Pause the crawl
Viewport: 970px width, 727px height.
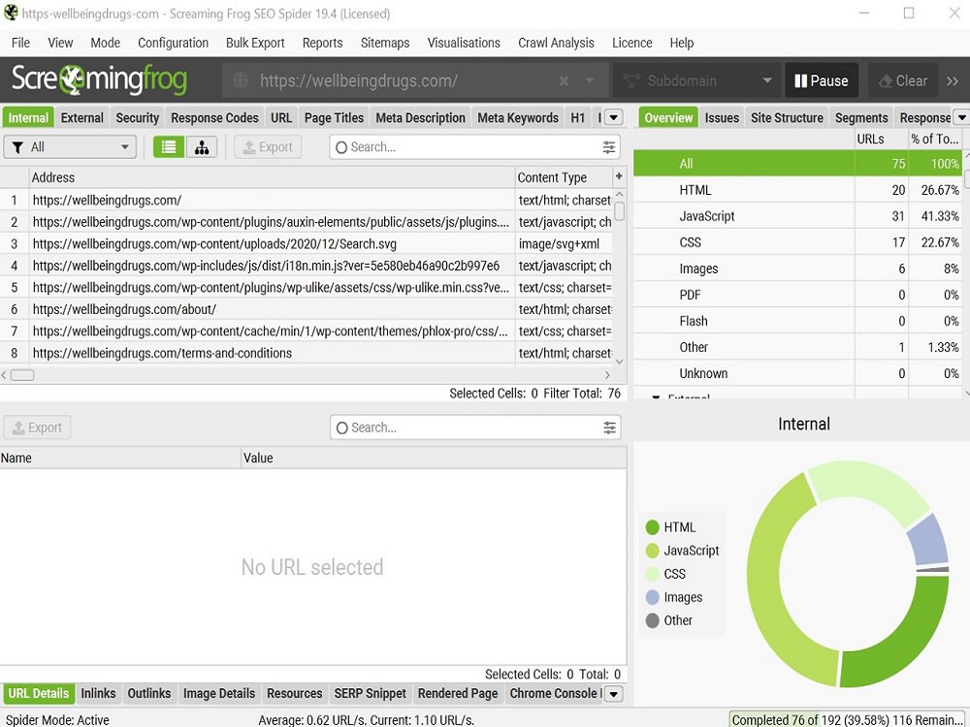(x=822, y=80)
